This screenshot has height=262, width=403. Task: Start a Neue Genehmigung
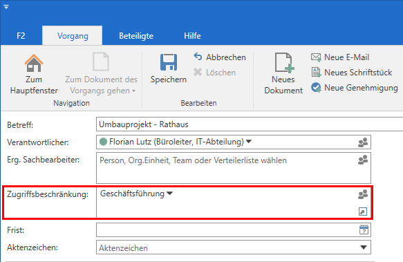[354, 88]
